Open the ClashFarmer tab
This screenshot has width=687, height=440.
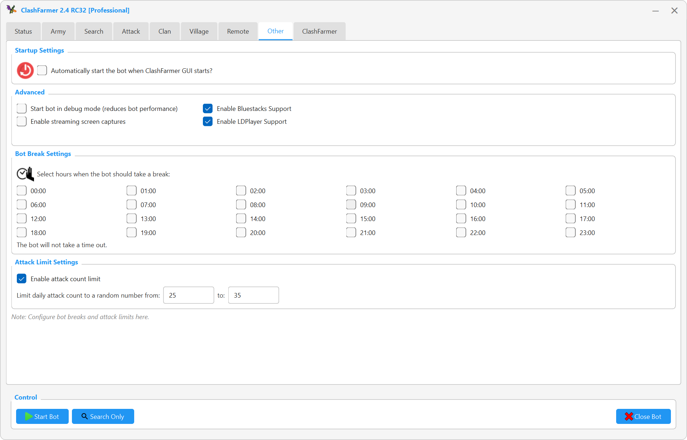[320, 31]
